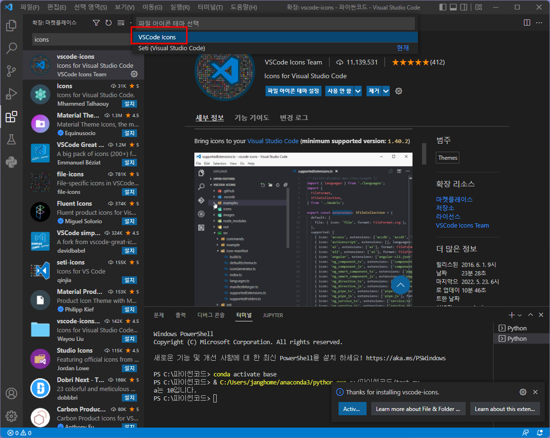550x438 pixels.
Task: Select Seti (Visual Studio Code) theme option
Action: point(275,48)
